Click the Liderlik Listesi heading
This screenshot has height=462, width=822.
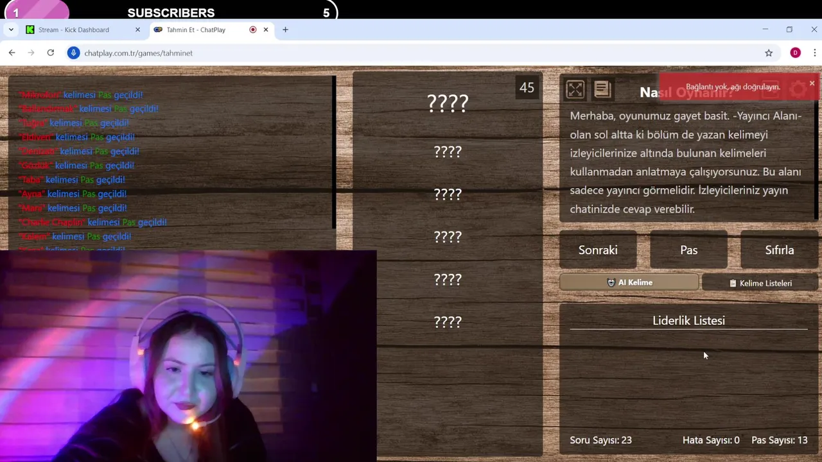688,320
